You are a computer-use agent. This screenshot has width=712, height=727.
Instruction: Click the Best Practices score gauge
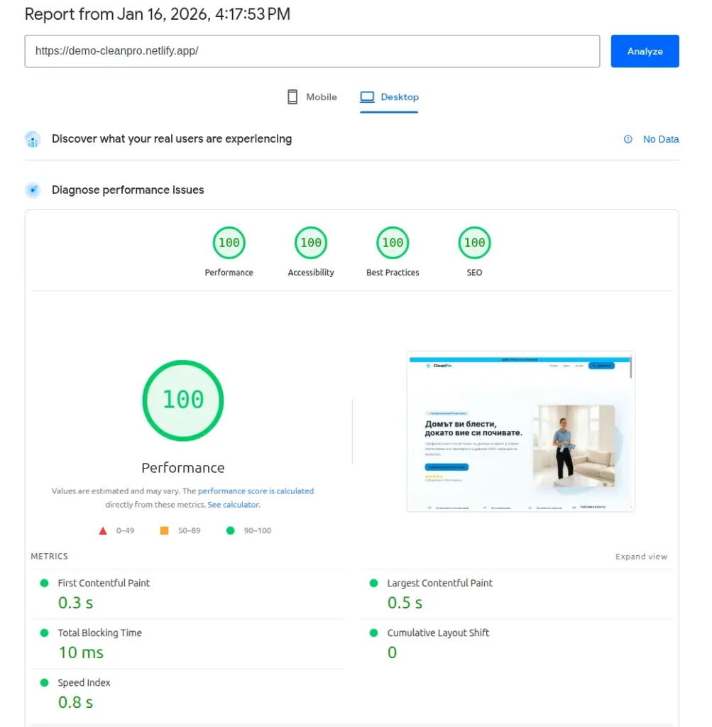pos(393,242)
